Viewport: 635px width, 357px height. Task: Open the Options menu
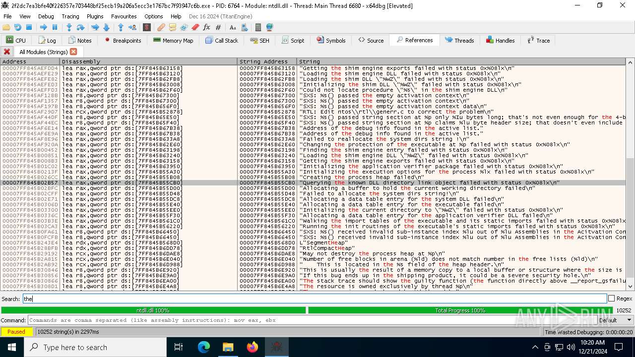click(154, 16)
